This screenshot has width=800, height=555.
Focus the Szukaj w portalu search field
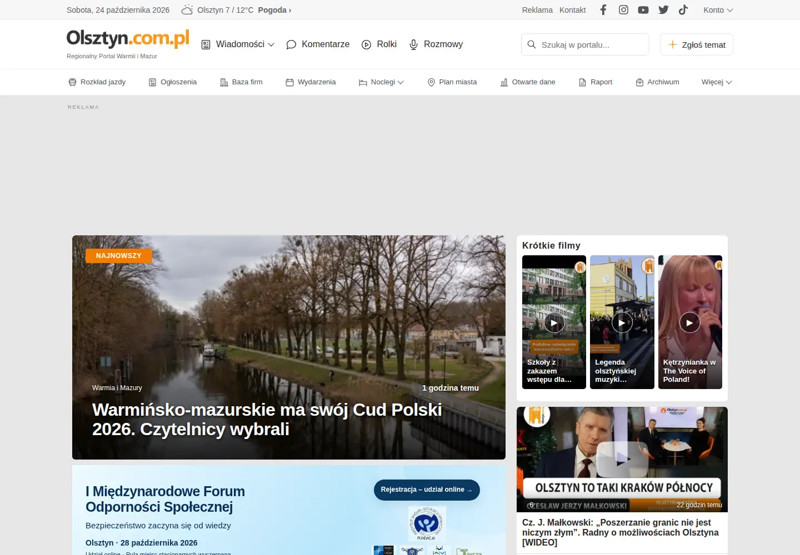(585, 44)
